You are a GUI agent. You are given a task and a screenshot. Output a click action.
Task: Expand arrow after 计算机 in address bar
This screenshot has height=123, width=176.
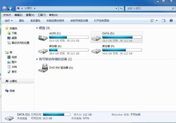coord(35,9)
